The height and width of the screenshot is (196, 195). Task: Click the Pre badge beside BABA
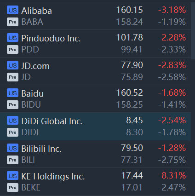coord(12,22)
